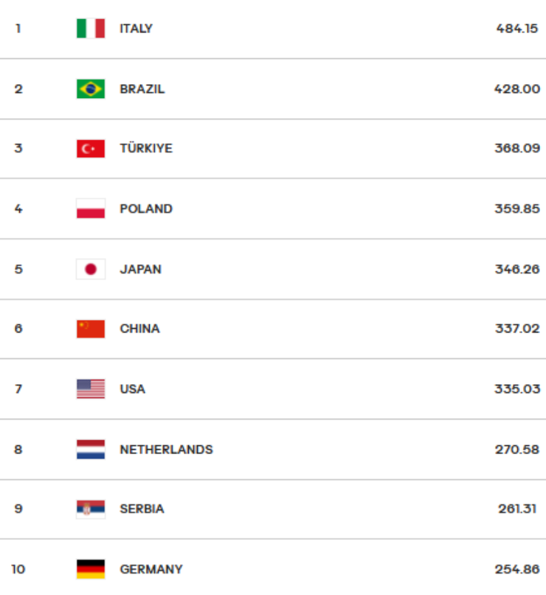
Task: Click the GERMANY team name
Action: coord(151,569)
